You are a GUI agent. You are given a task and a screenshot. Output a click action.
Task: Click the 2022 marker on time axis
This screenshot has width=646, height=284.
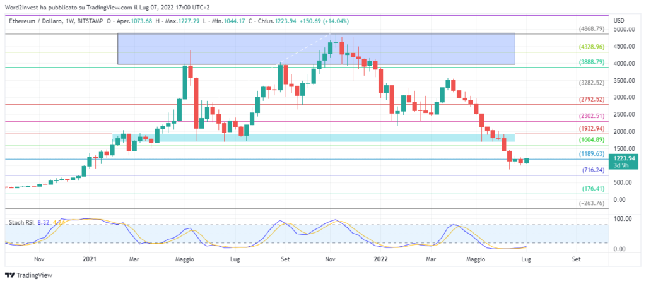click(x=380, y=259)
